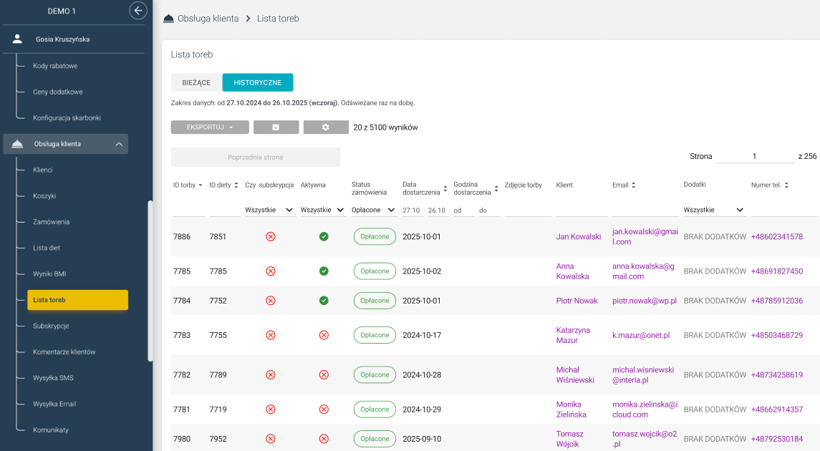This screenshot has width=820, height=451.
Task: Open client link Jan Kowalski
Action: (578, 237)
